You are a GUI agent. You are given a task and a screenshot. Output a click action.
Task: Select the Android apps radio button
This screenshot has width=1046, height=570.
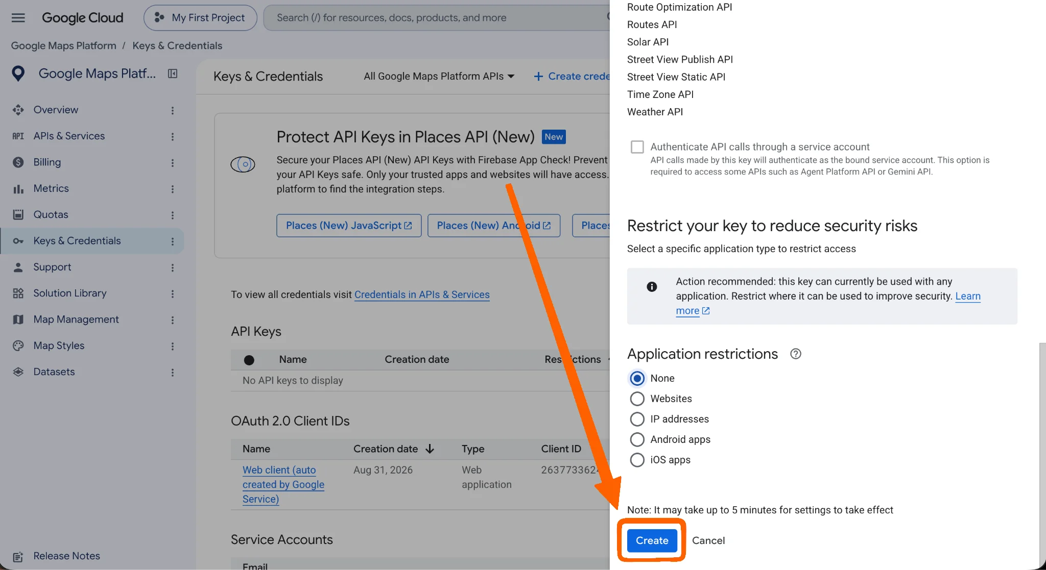tap(637, 439)
